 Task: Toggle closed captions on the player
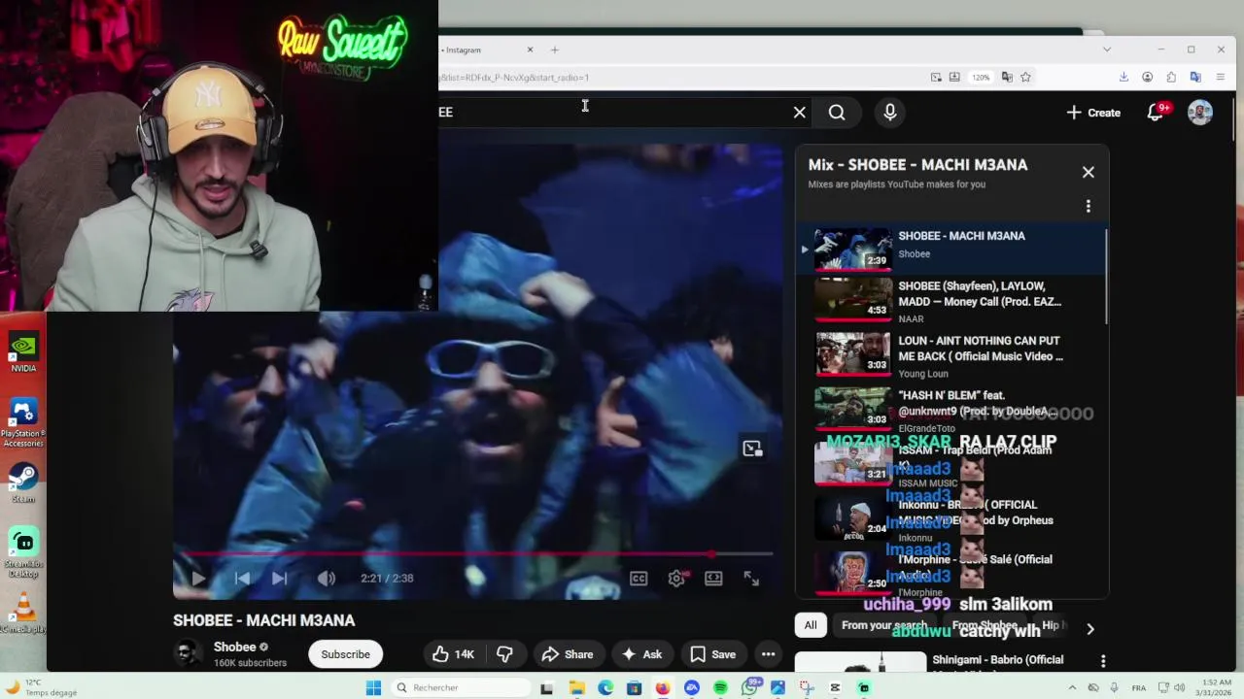(x=639, y=579)
